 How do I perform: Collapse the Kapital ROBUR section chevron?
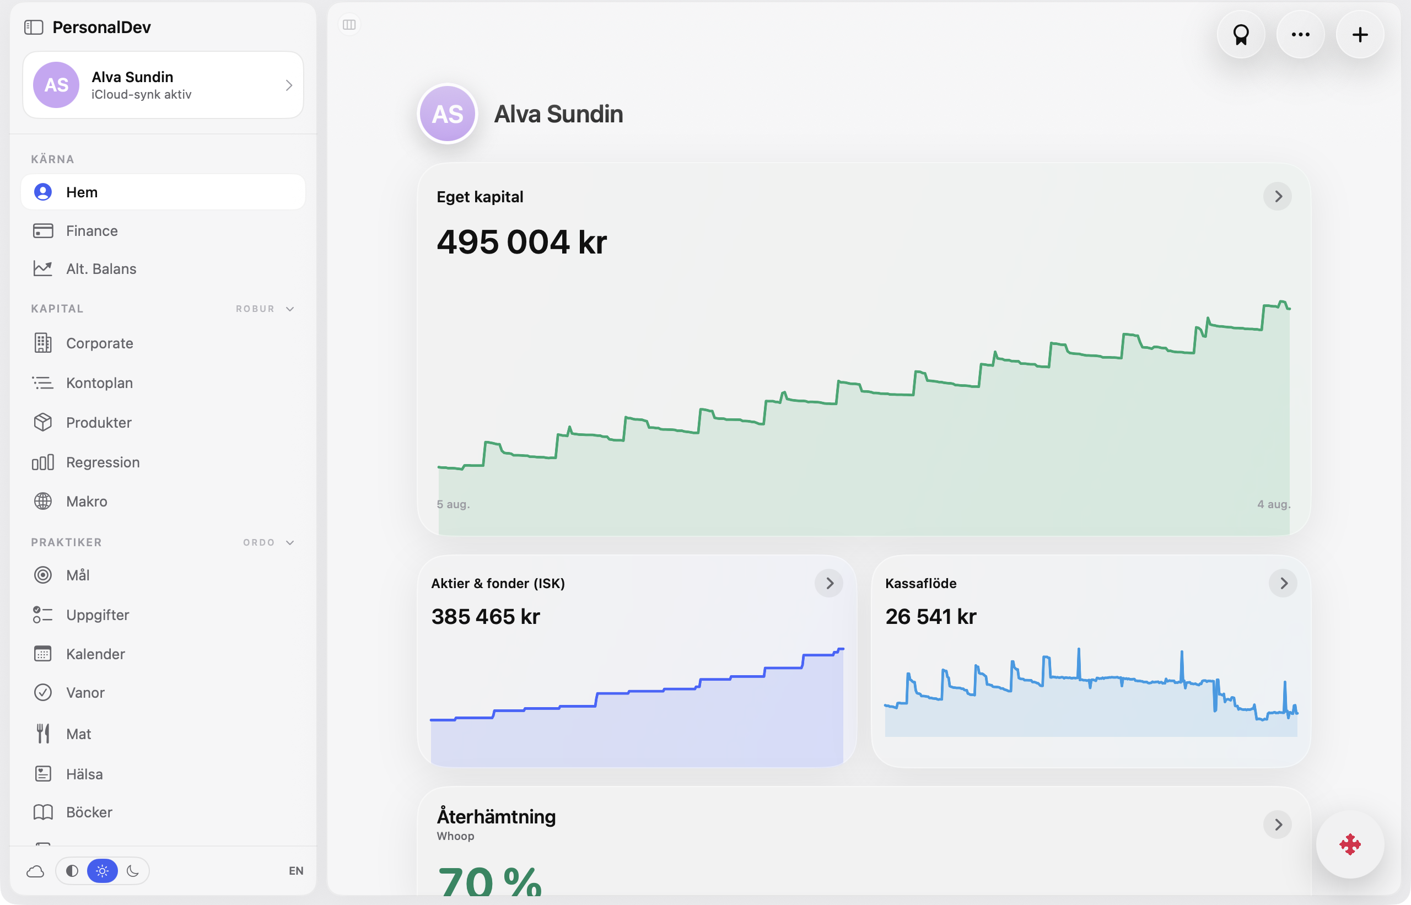pyautogui.click(x=290, y=309)
